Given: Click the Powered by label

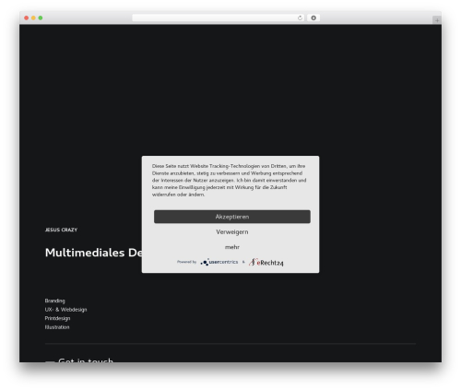Looking at the screenshot, I should pyautogui.click(x=186, y=262).
